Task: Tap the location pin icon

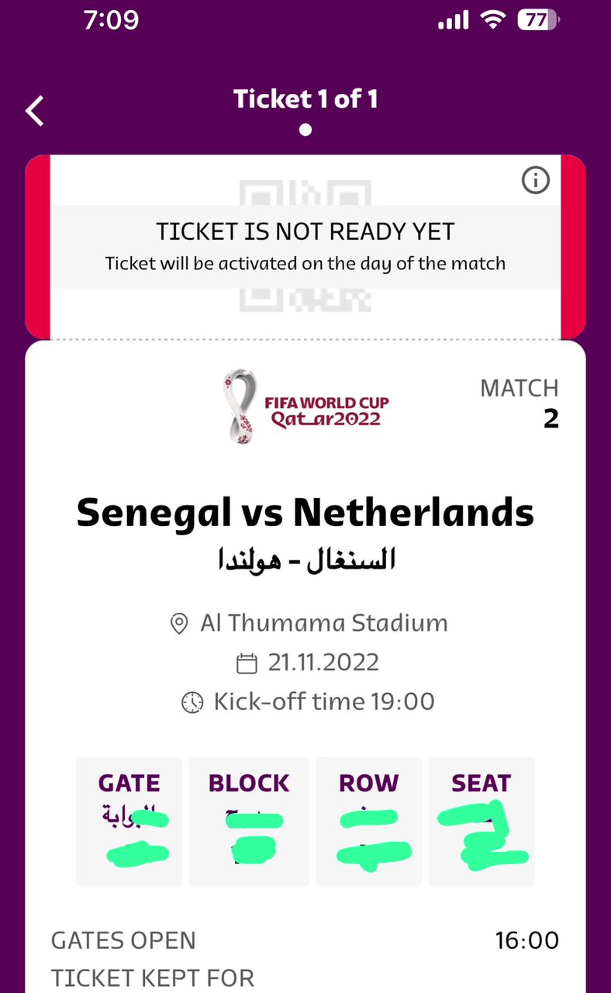Action: [x=179, y=624]
